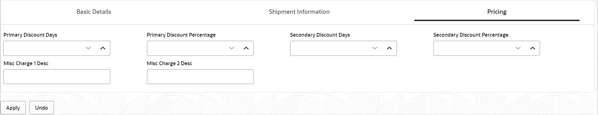Click inside Primary Discount Percentage input box

(186, 48)
